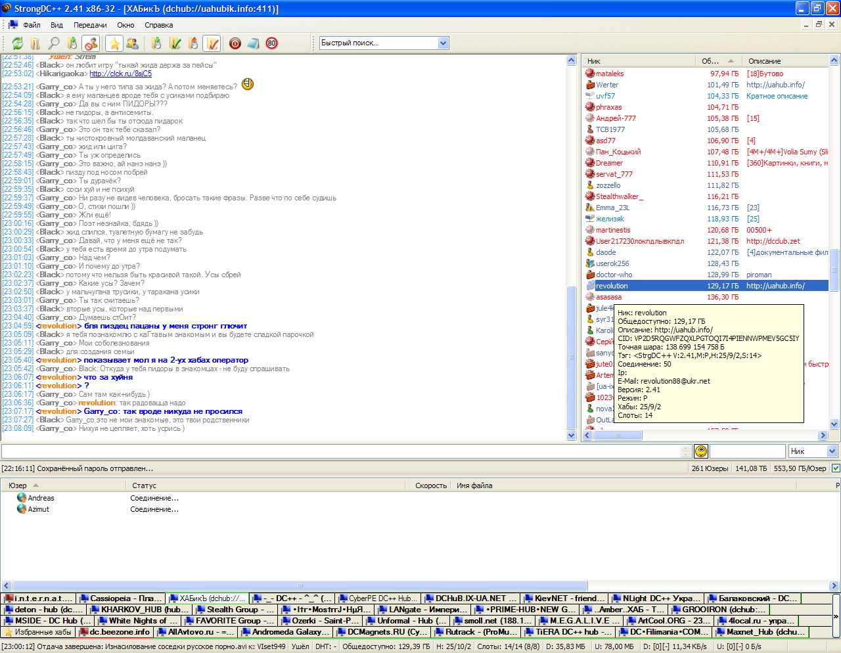The height and width of the screenshot is (653, 841).
Task: Expand the hub tab bar overflow chevron
Action: [x=836, y=616]
